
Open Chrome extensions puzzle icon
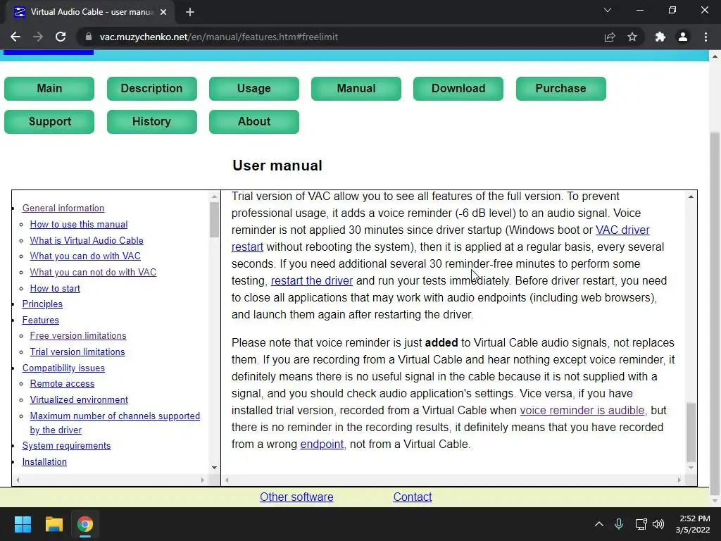coord(660,37)
